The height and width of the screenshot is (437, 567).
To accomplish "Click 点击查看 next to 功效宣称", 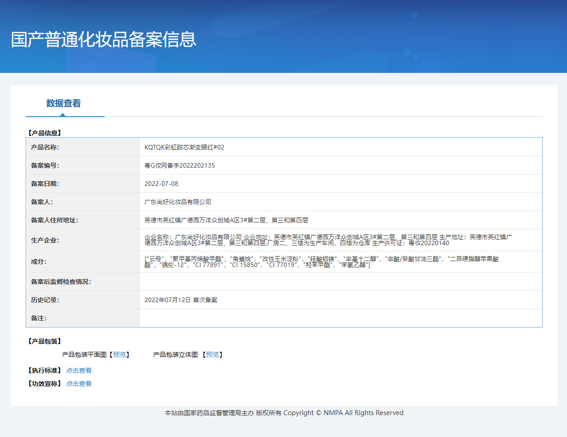I will point(78,384).
